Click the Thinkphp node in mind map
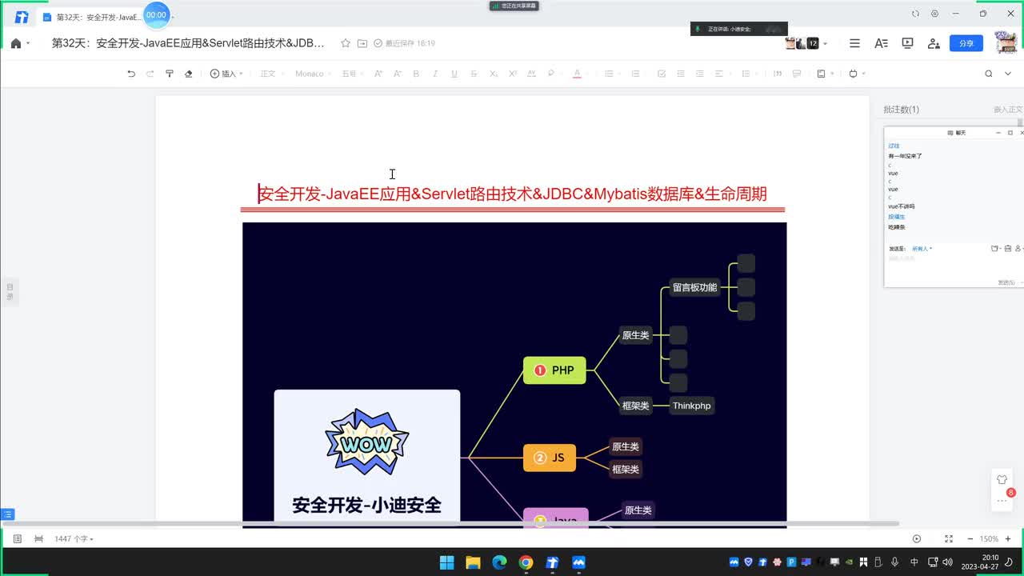The height and width of the screenshot is (576, 1024). 691,406
